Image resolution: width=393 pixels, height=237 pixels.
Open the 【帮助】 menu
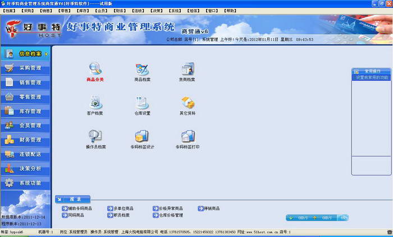[x=230, y=11]
